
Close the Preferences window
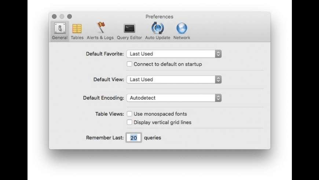tap(54, 17)
